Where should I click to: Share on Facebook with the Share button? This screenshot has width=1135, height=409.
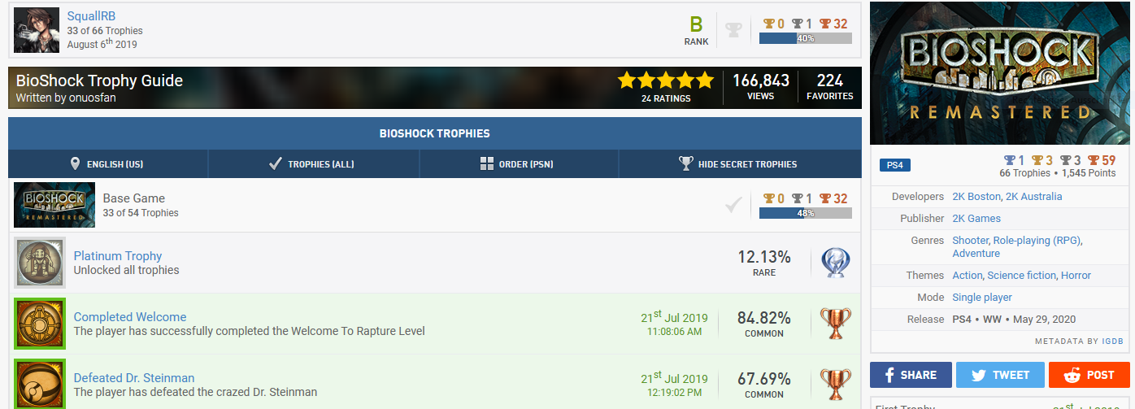point(911,375)
